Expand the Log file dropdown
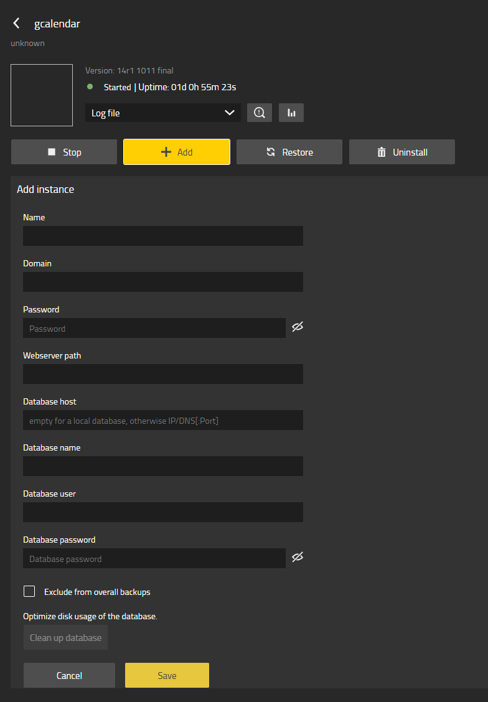The height and width of the screenshot is (702, 488). (162, 113)
